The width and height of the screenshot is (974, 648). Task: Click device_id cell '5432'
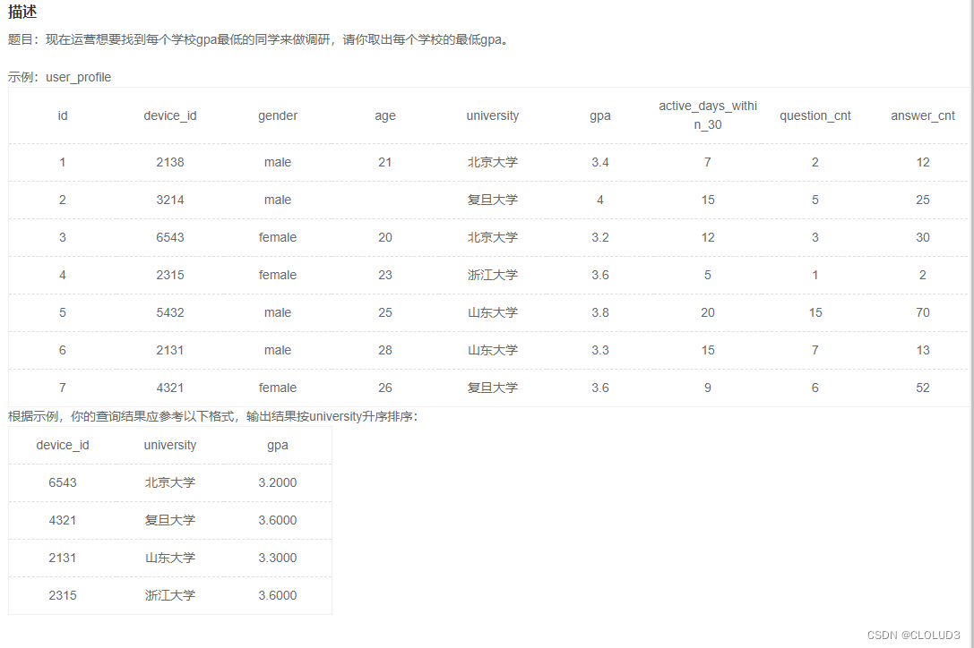tap(169, 313)
